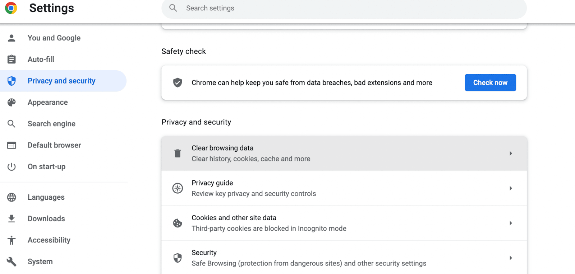This screenshot has height=274, width=575.
Task: Expand the Cookies and other site data section
Action: [511, 223]
